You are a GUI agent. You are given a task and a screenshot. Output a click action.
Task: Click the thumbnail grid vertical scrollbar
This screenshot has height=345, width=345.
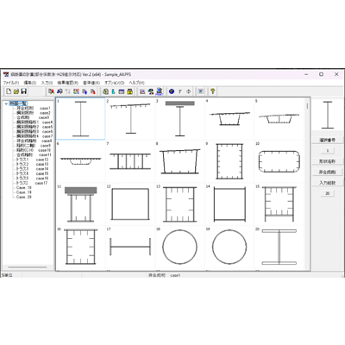(307, 184)
